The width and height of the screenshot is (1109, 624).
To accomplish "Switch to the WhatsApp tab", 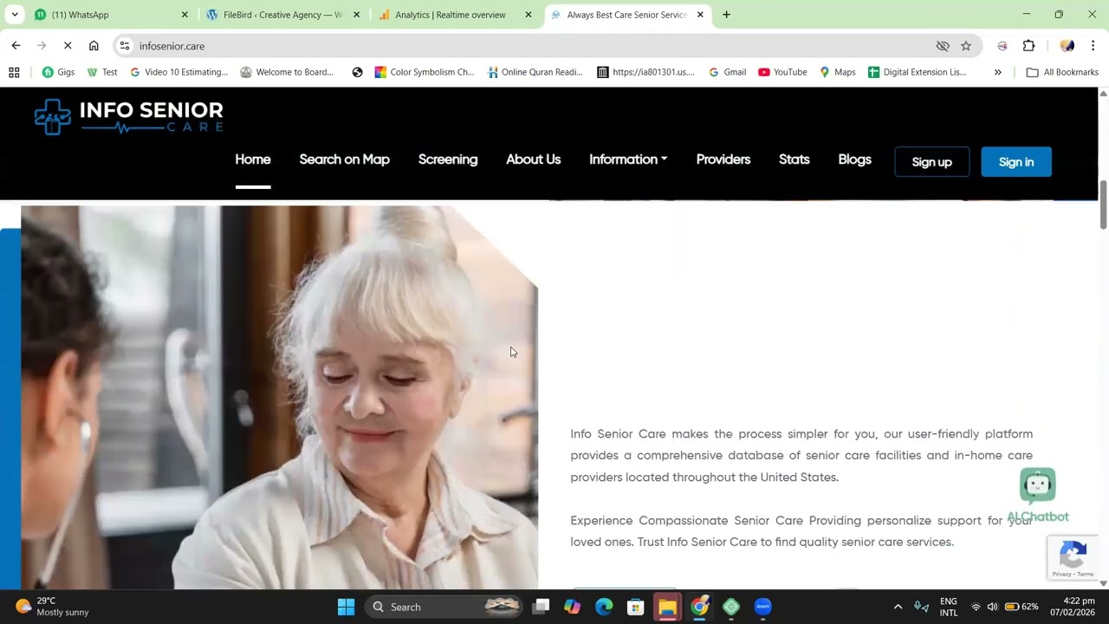I will coord(111,15).
